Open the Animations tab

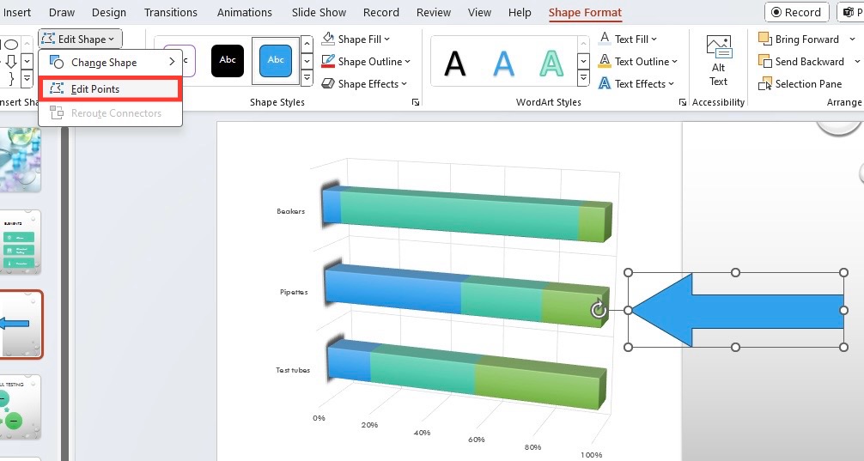(x=245, y=12)
